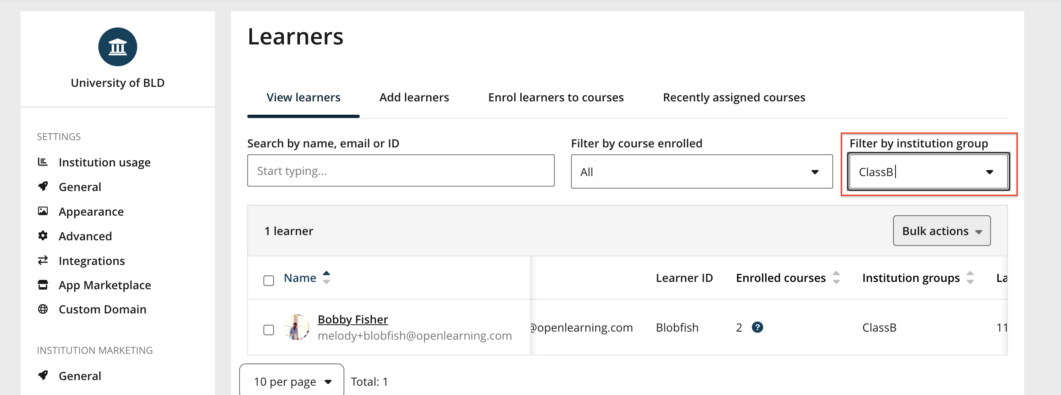The width and height of the screenshot is (1061, 395).
Task: Click the App Marketplace store icon
Action: point(43,285)
